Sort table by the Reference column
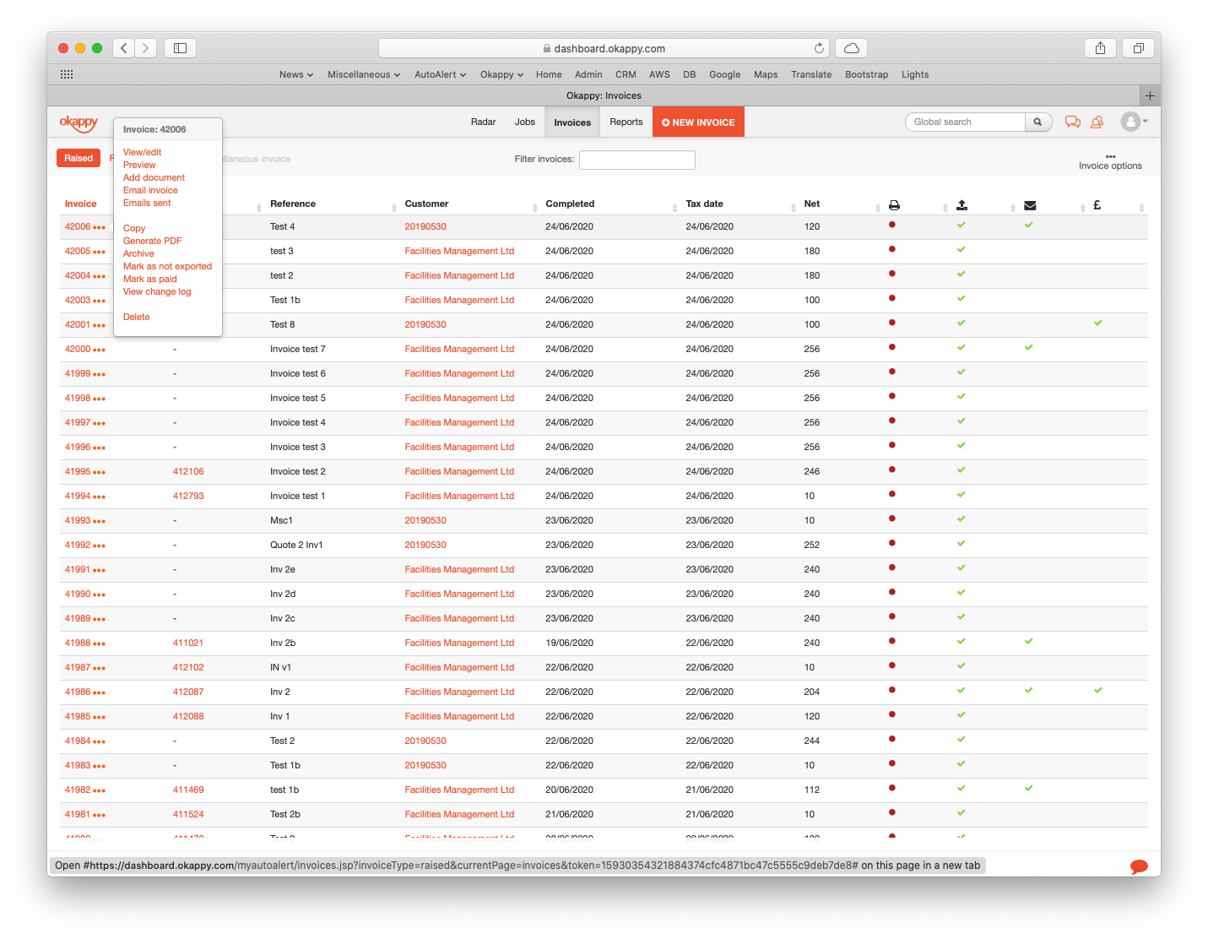This screenshot has width=1208, height=939. [x=293, y=204]
